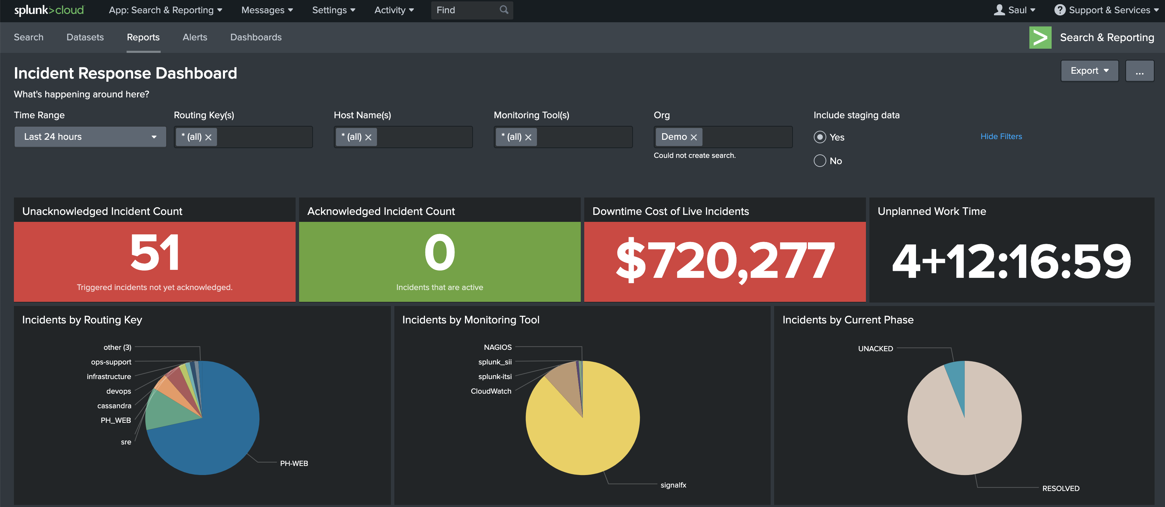1165x507 pixels.
Task: Select No for Include staging data
Action: [819, 161]
